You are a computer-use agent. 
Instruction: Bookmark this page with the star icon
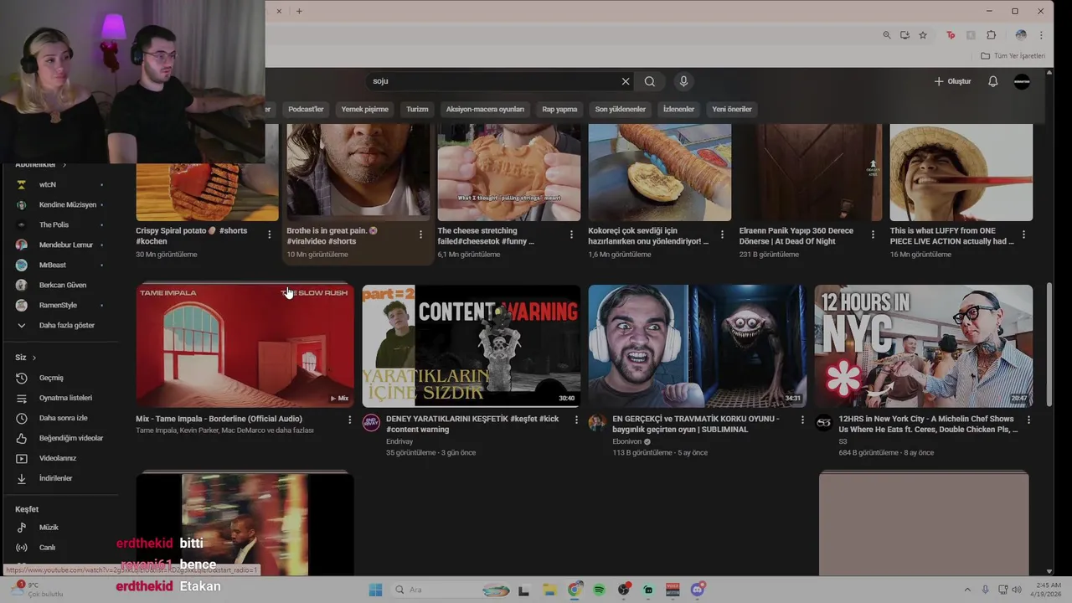point(923,35)
